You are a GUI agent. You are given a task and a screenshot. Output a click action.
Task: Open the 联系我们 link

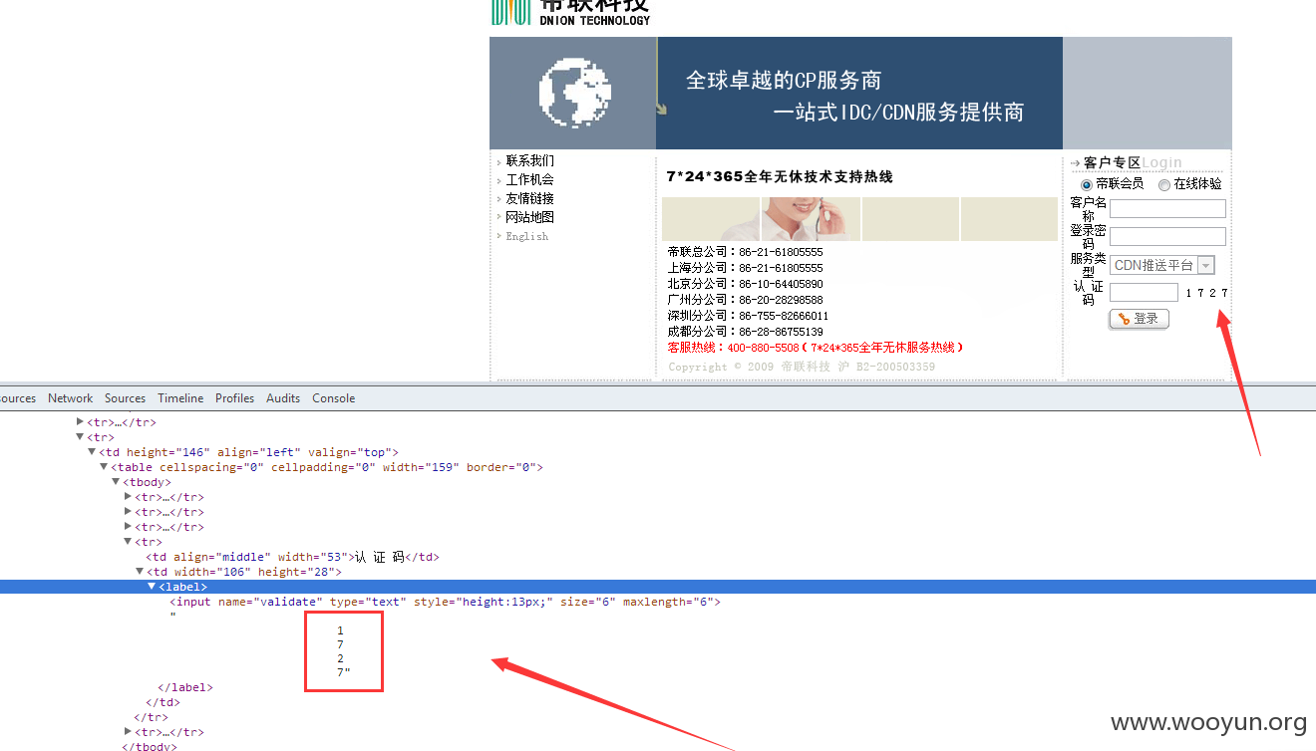tap(529, 161)
